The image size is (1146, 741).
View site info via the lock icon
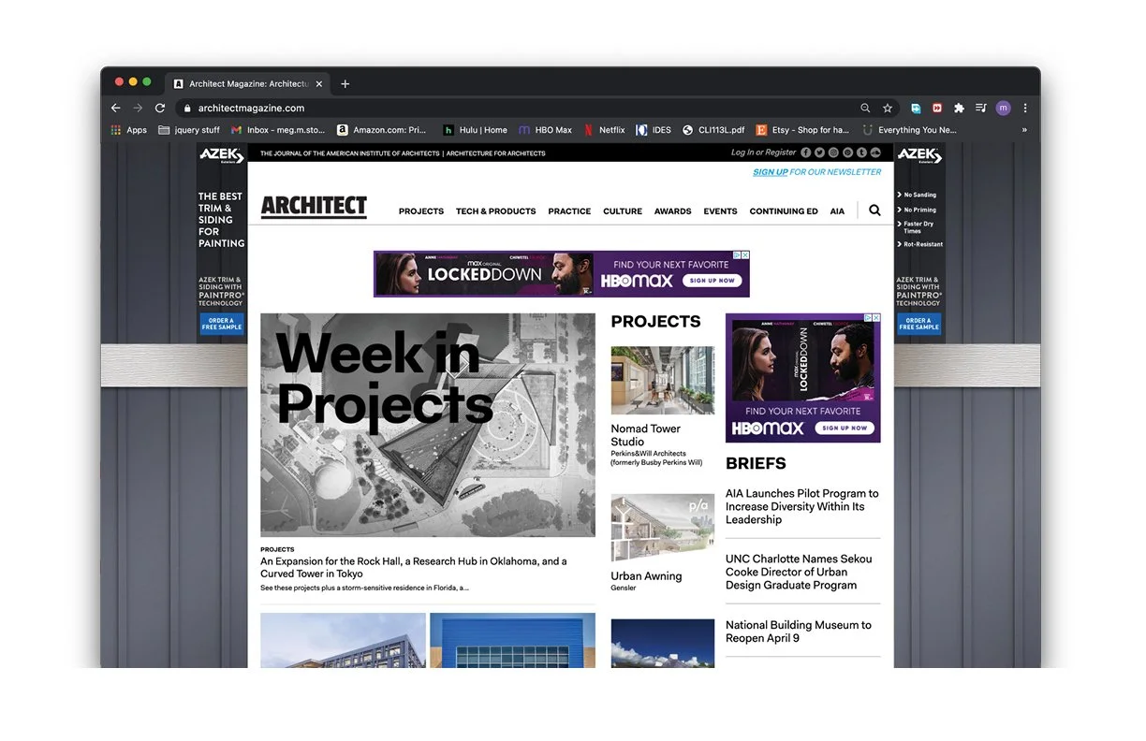click(x=188, y=109)
